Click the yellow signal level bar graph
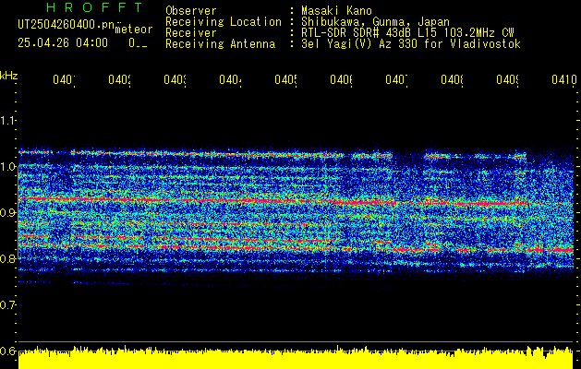The height and width of the screenshot is (369, 581). tap(296, 358)
